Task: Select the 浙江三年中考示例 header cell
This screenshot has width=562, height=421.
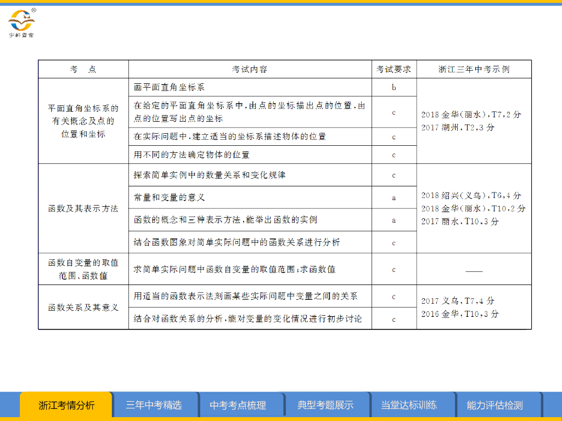Action: 474,70
